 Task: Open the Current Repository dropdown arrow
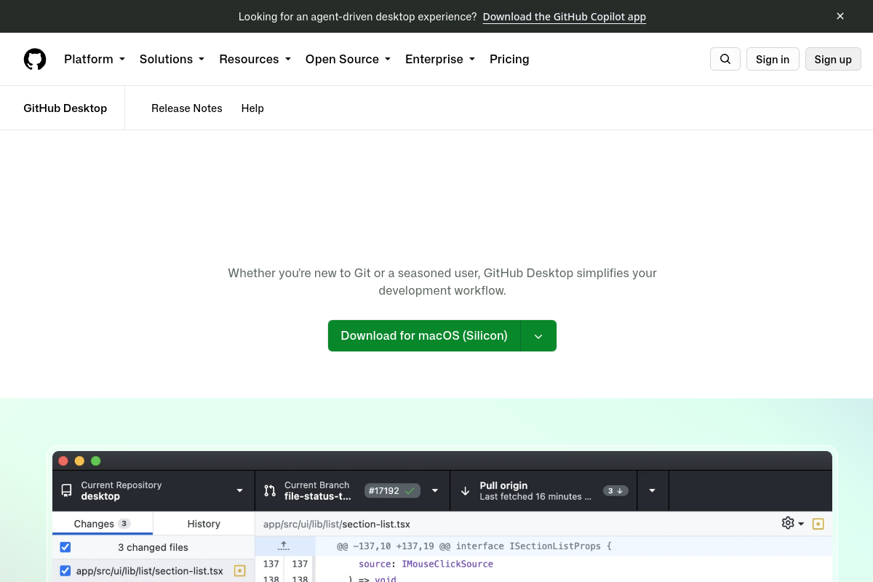(239, 490)
